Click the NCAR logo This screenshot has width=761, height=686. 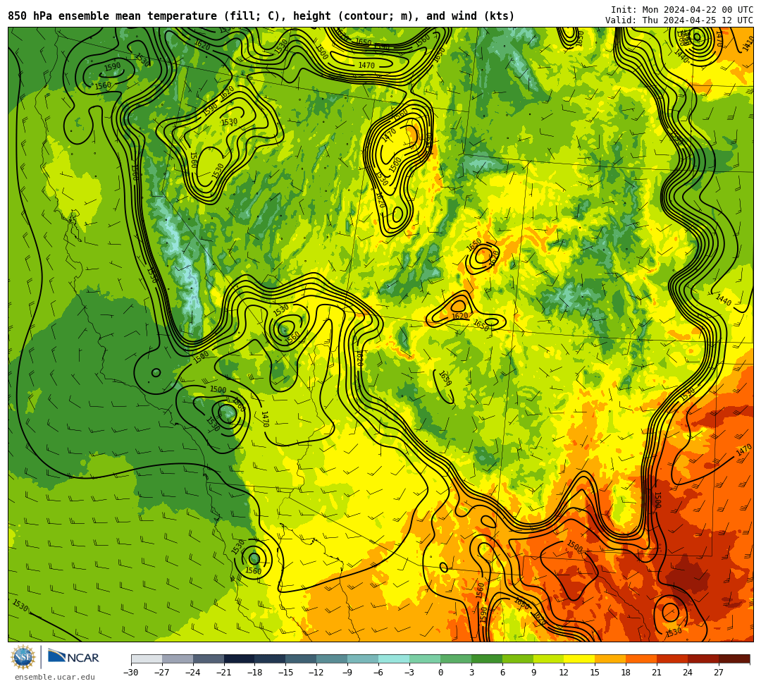point(74,657)
